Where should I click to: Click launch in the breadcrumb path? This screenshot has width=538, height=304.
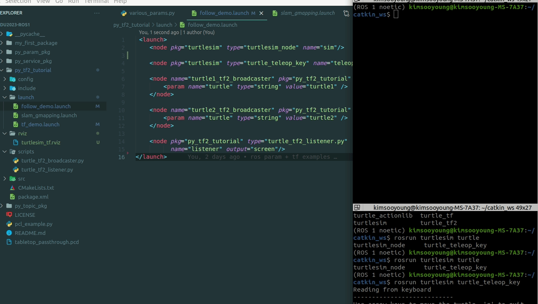pos(164,25)
